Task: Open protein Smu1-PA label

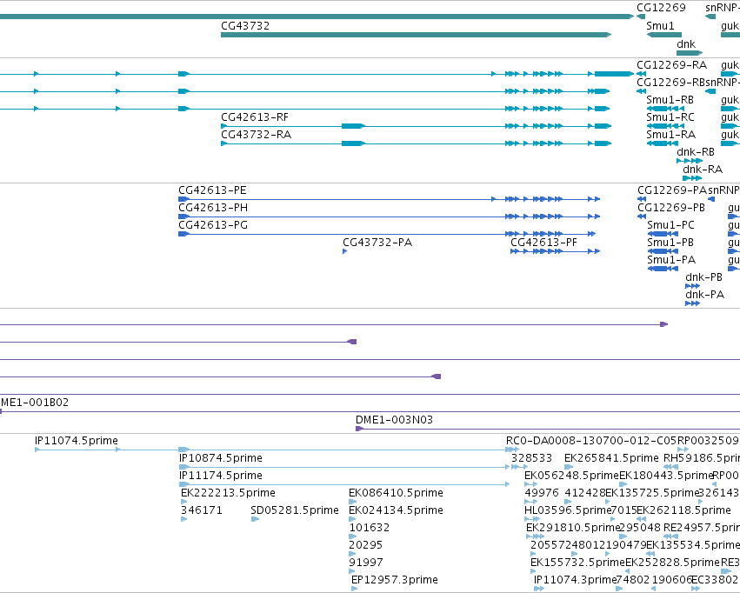Action: point(671,260)
